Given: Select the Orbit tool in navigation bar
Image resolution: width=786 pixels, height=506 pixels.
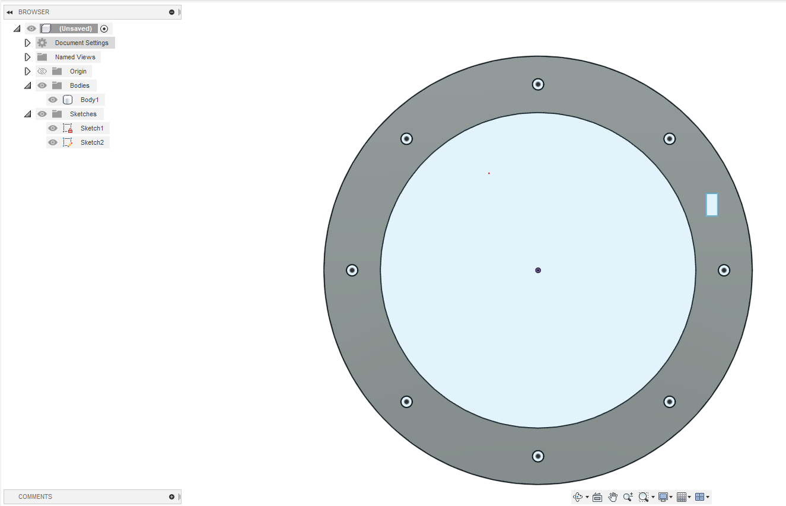Looking at the screenshot, I should 578,497.
